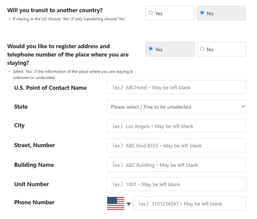257x219 pixels.
Task: Click into the City input field
Action: point(176,126)
